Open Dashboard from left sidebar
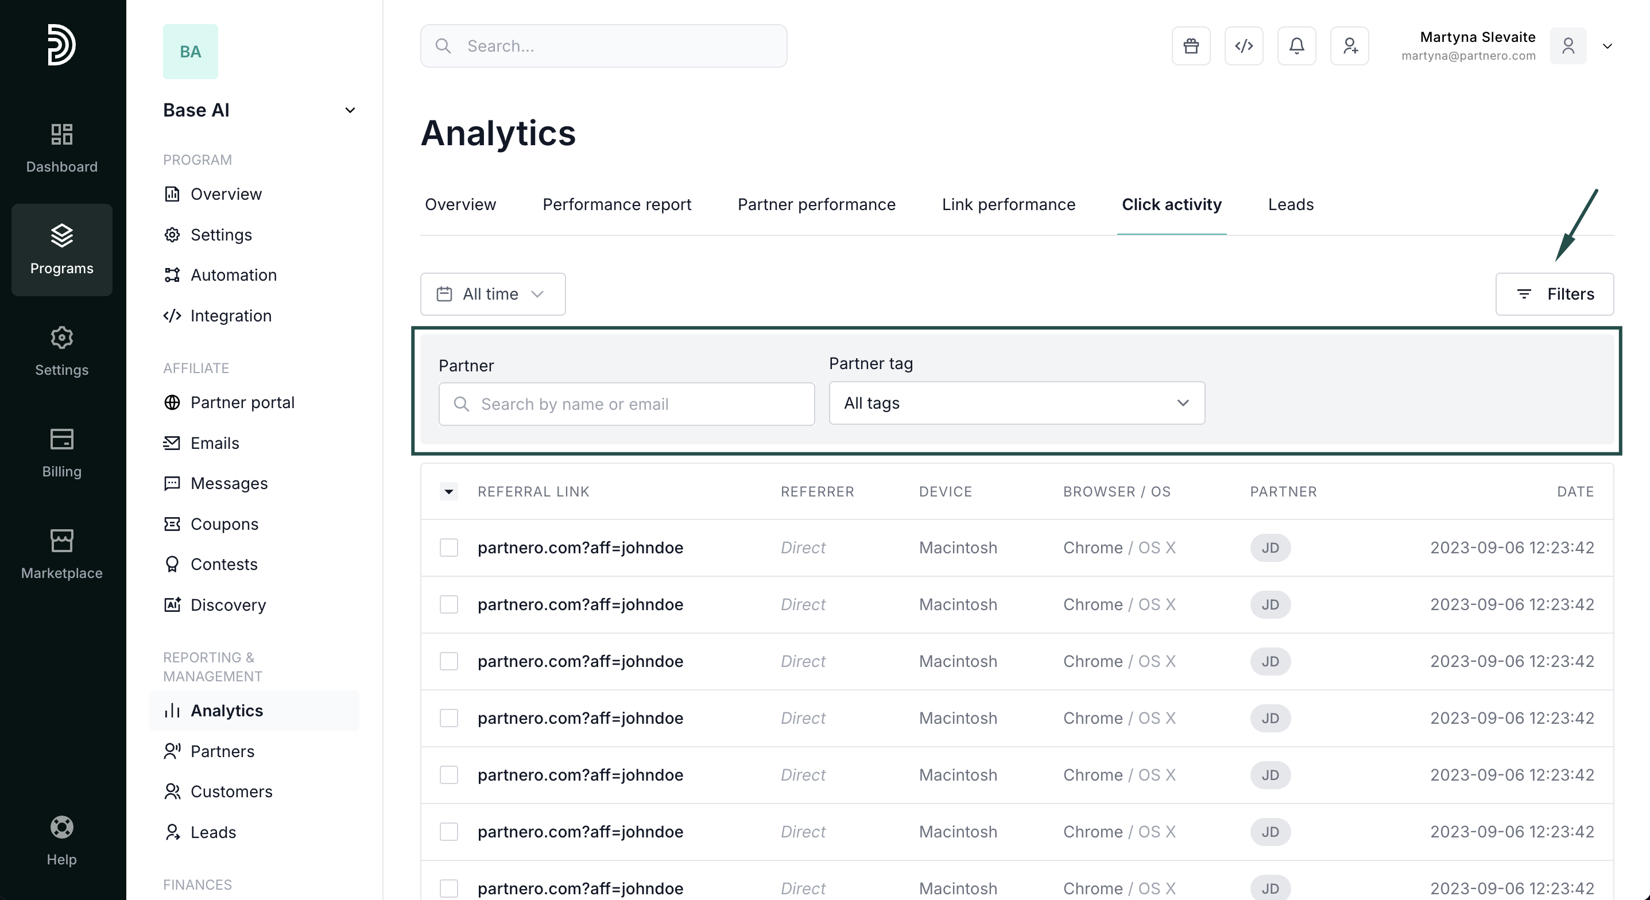Screen dimensions: 1650x900 point(61,148)
